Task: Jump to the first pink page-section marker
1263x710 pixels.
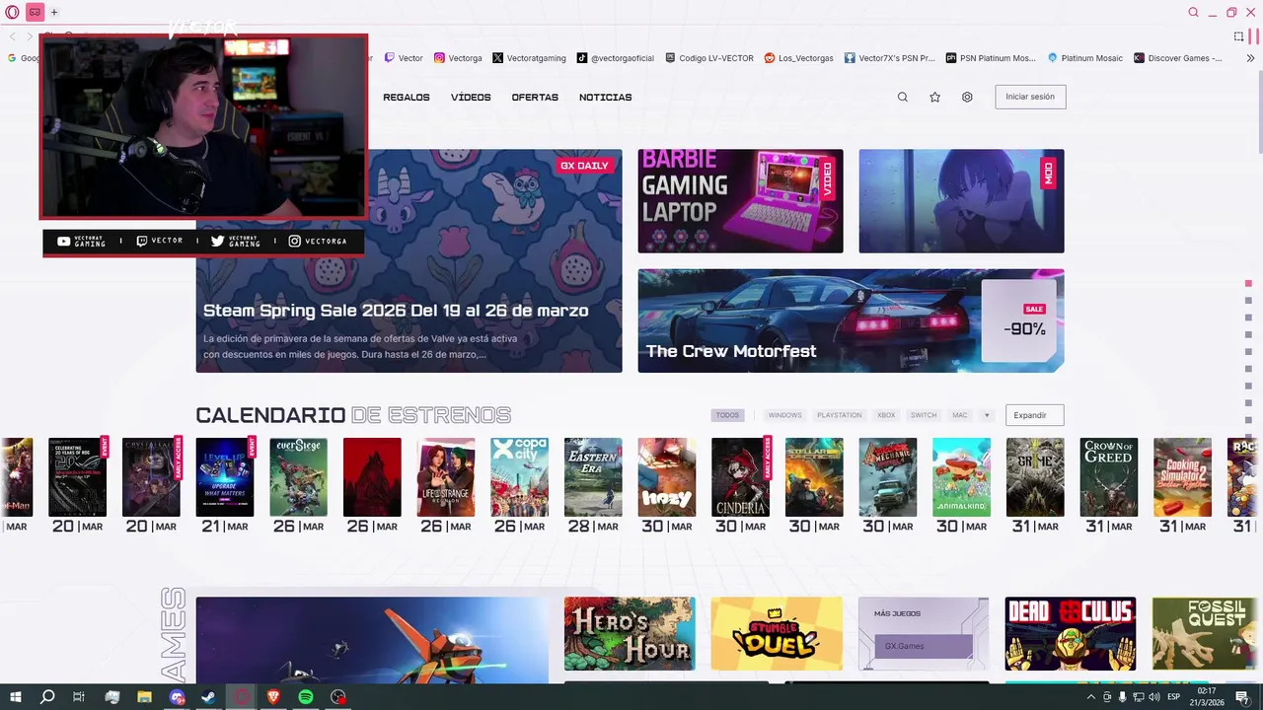Action: pyautogui.click(x=1248, y=284)
